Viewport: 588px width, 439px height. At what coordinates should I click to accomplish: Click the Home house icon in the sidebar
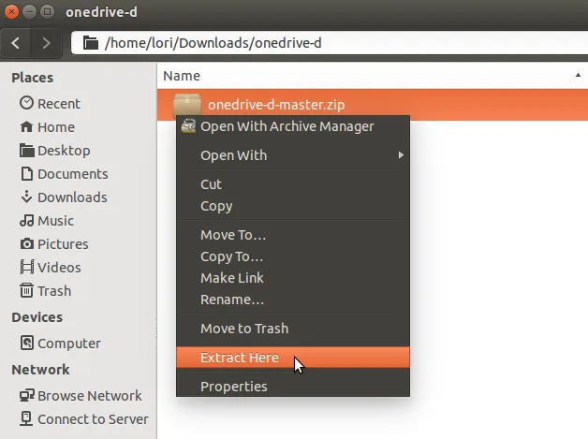[26, 126]
